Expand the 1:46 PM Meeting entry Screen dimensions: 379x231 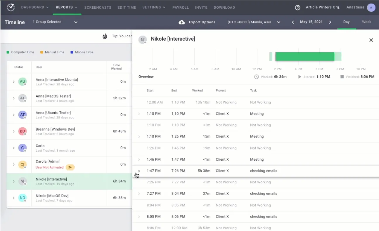pos(139,159)
